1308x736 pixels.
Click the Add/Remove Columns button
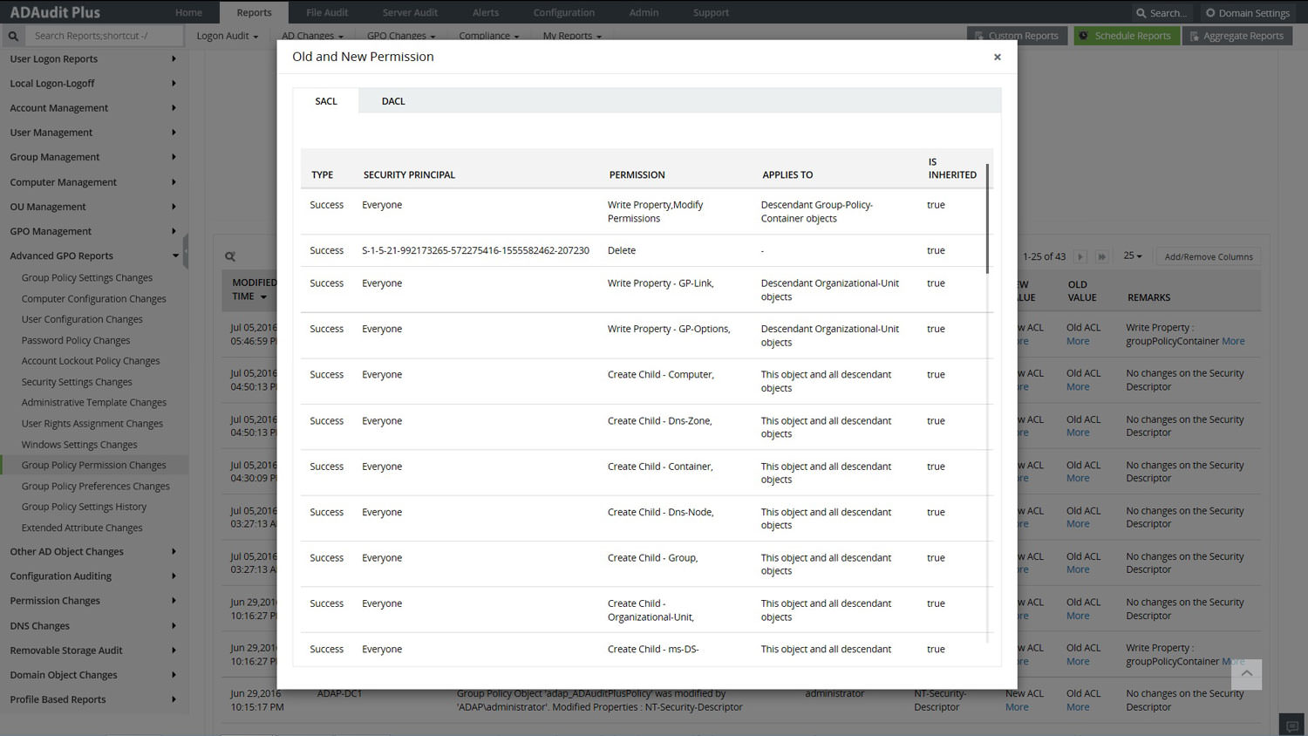coord(1209,256)
